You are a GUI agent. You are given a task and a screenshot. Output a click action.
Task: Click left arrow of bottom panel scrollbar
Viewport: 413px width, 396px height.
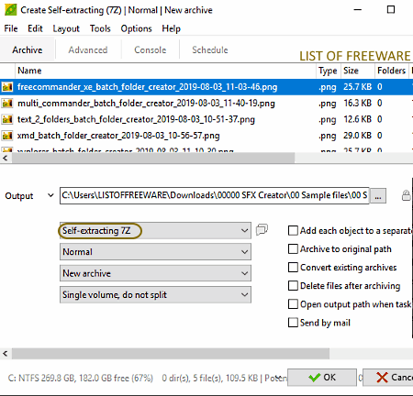(6, 354)
